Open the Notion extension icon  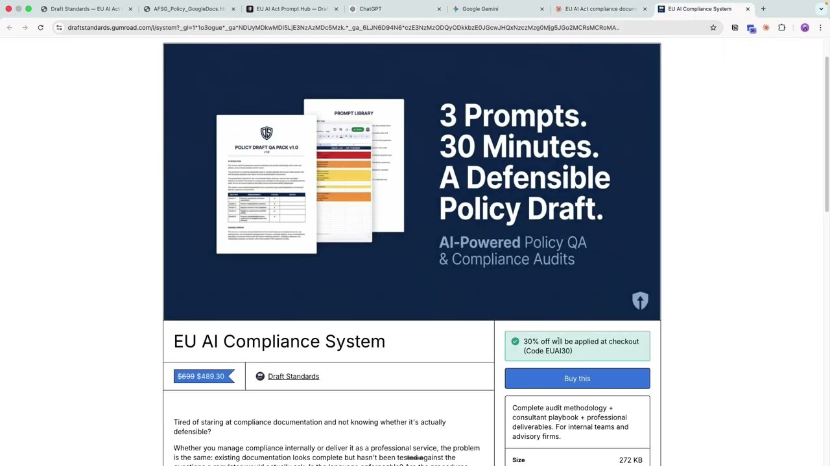tap(735, 28)
